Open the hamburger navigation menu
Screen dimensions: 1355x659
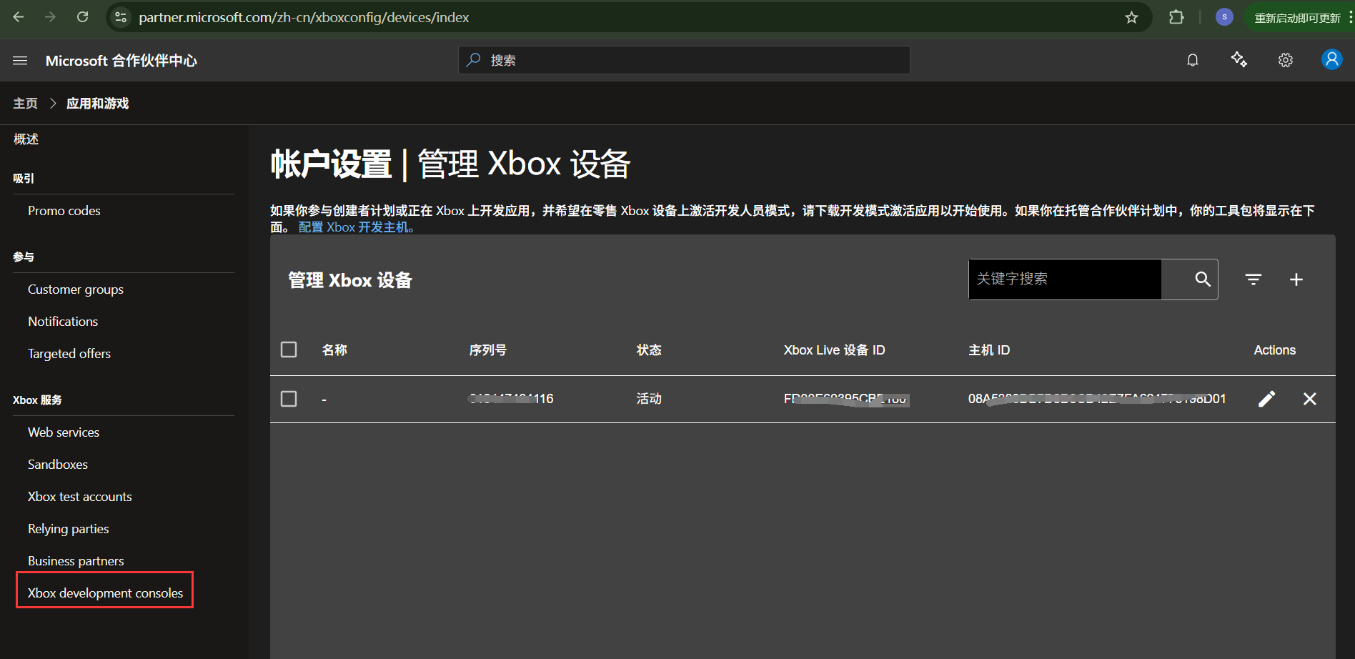tap(20, 61)
